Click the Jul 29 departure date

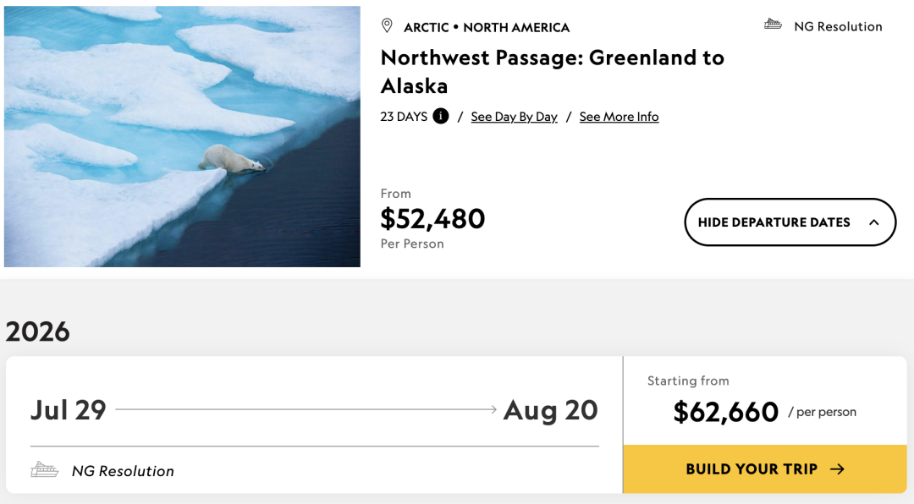(x=69, y=410)
